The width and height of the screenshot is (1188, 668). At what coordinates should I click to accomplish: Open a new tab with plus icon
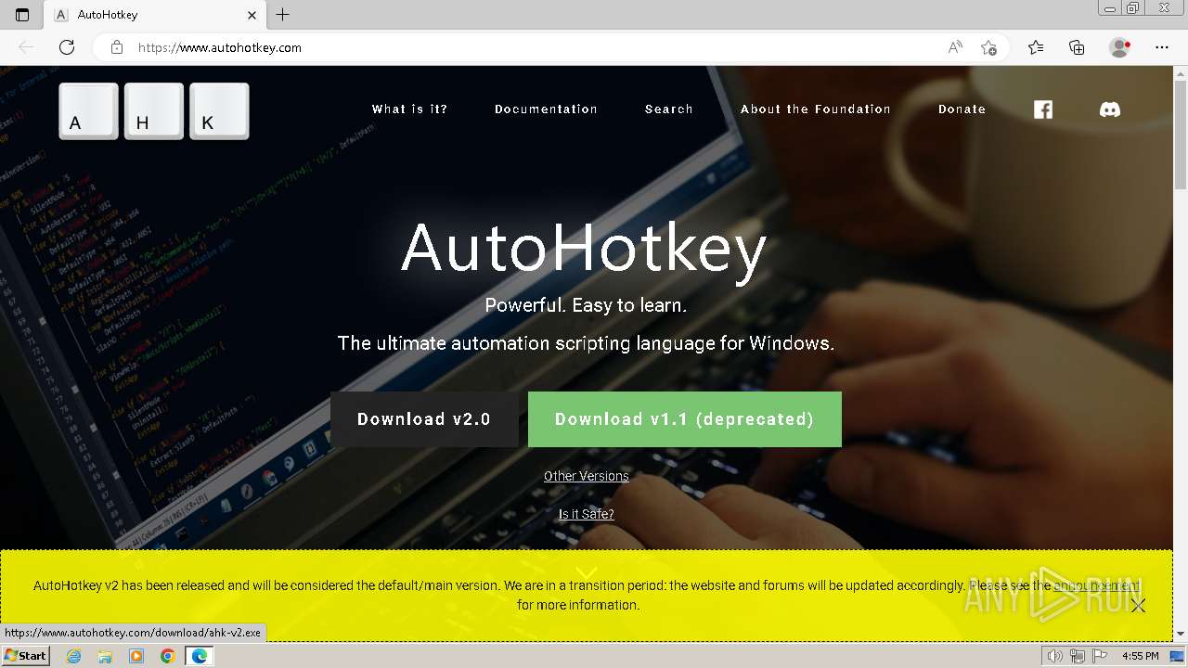pos(283,15)
